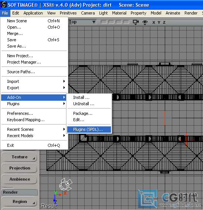Screen dimensions: 203x210
Task: Select Save As... entry
Action: [34, 46]
